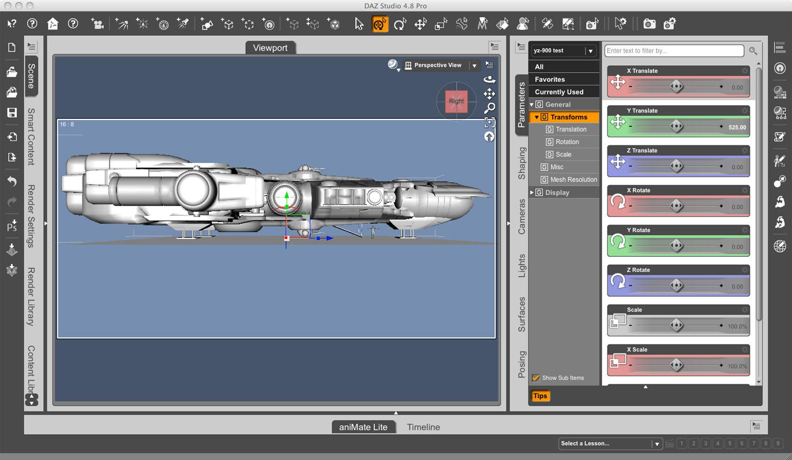Click the X Translate slider handle

tap(677, 87)
